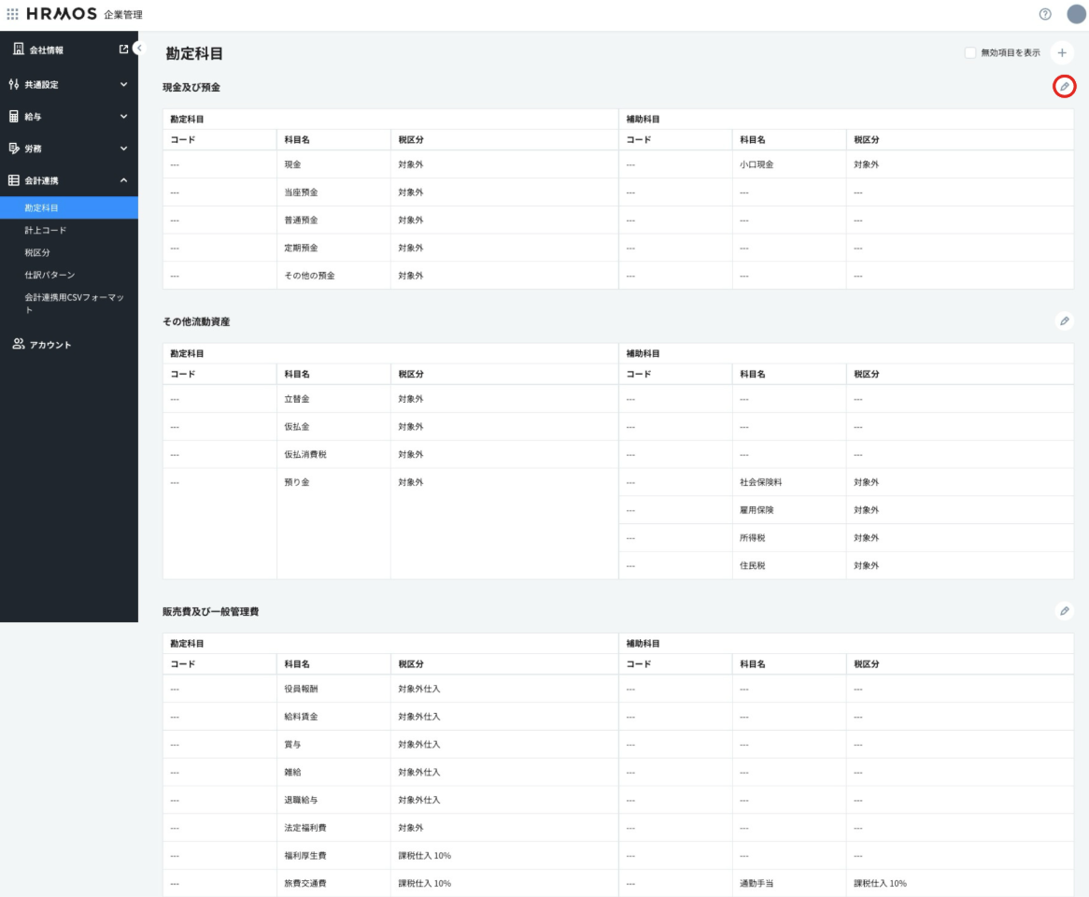The height and width of the screenshot is (897, 1089).
Task: Edit the 販売費及び一般管理費 section with pencil icon
Action: (1064, 611)
